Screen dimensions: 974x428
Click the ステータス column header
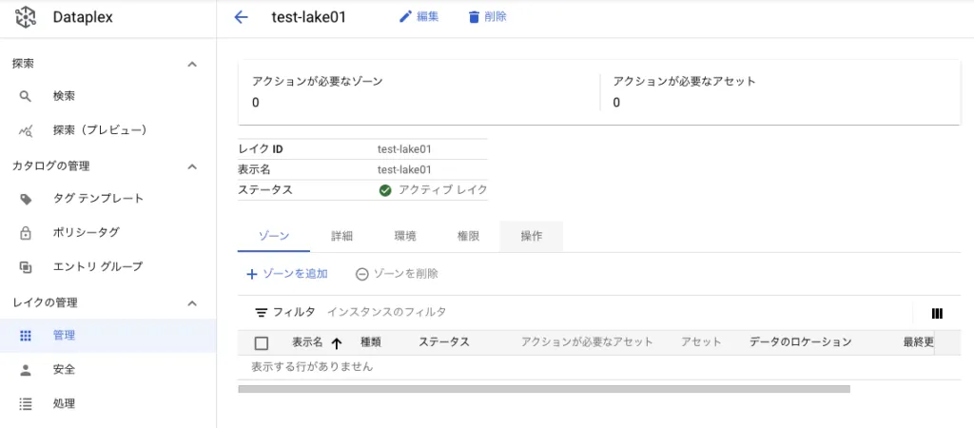tap(443, 342)
